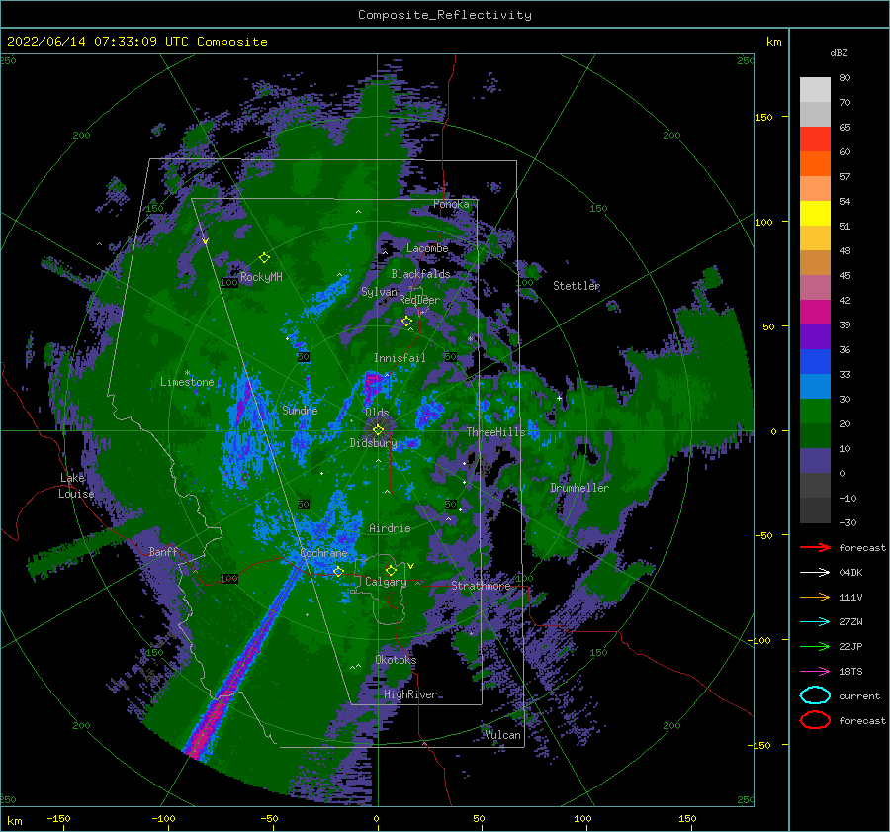Select the Lake Louise label

click(76, 486)
